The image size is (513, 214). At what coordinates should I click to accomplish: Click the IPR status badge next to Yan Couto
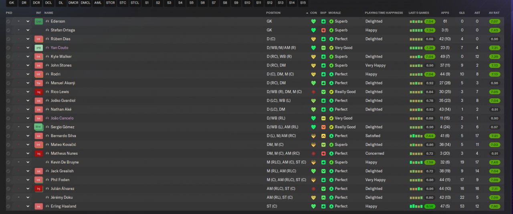(38, 48)
